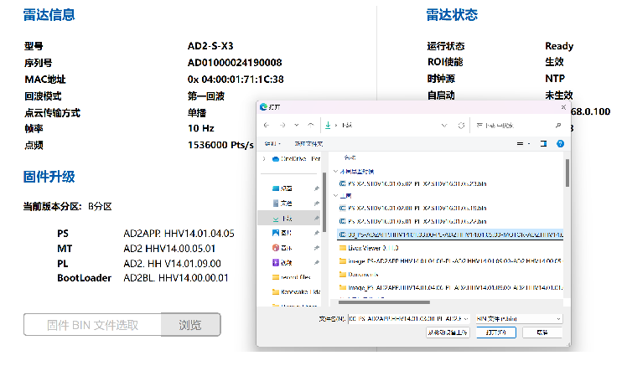627x366 pixels.
Task: Click the BootLoader version AD2BL. HHV14.00.00.01
Action: (176, 278)
